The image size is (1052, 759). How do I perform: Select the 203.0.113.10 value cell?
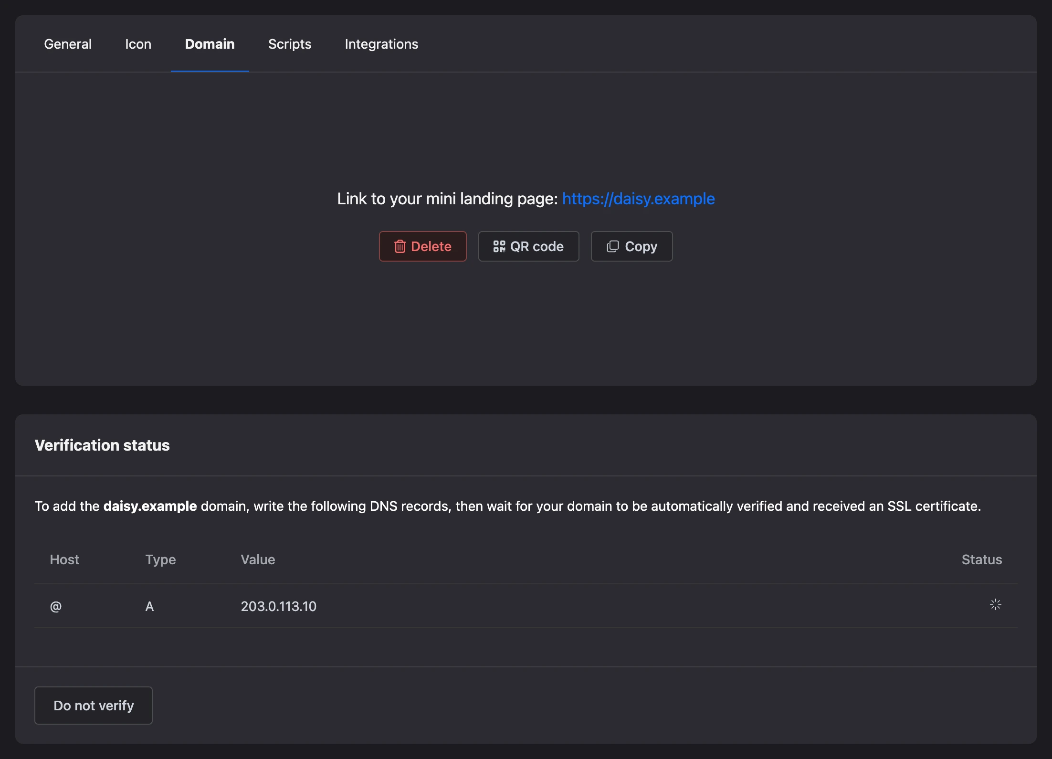point(278,606)
